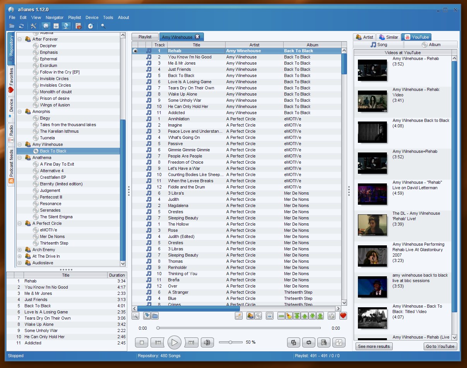
Task: Click the save playlist icon below the tracklist
Action: [x=147, y=316]
